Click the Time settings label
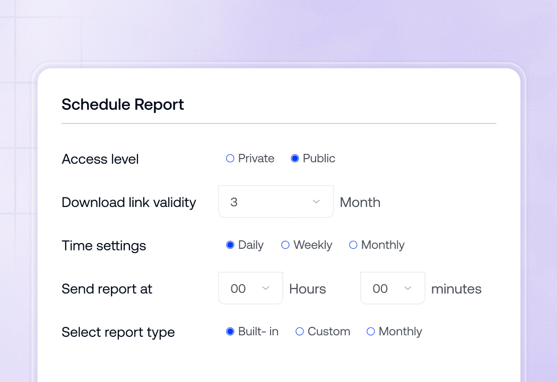 pos(104,246)
